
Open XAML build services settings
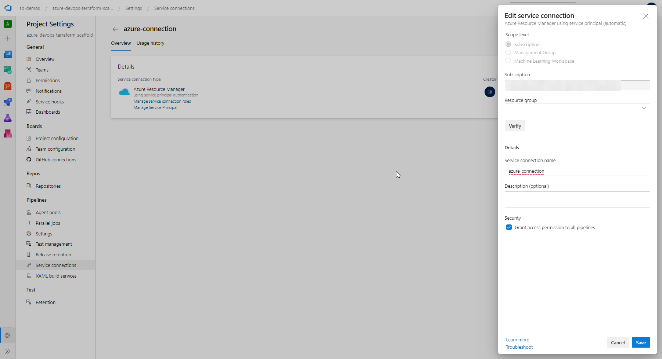point(55,276)
